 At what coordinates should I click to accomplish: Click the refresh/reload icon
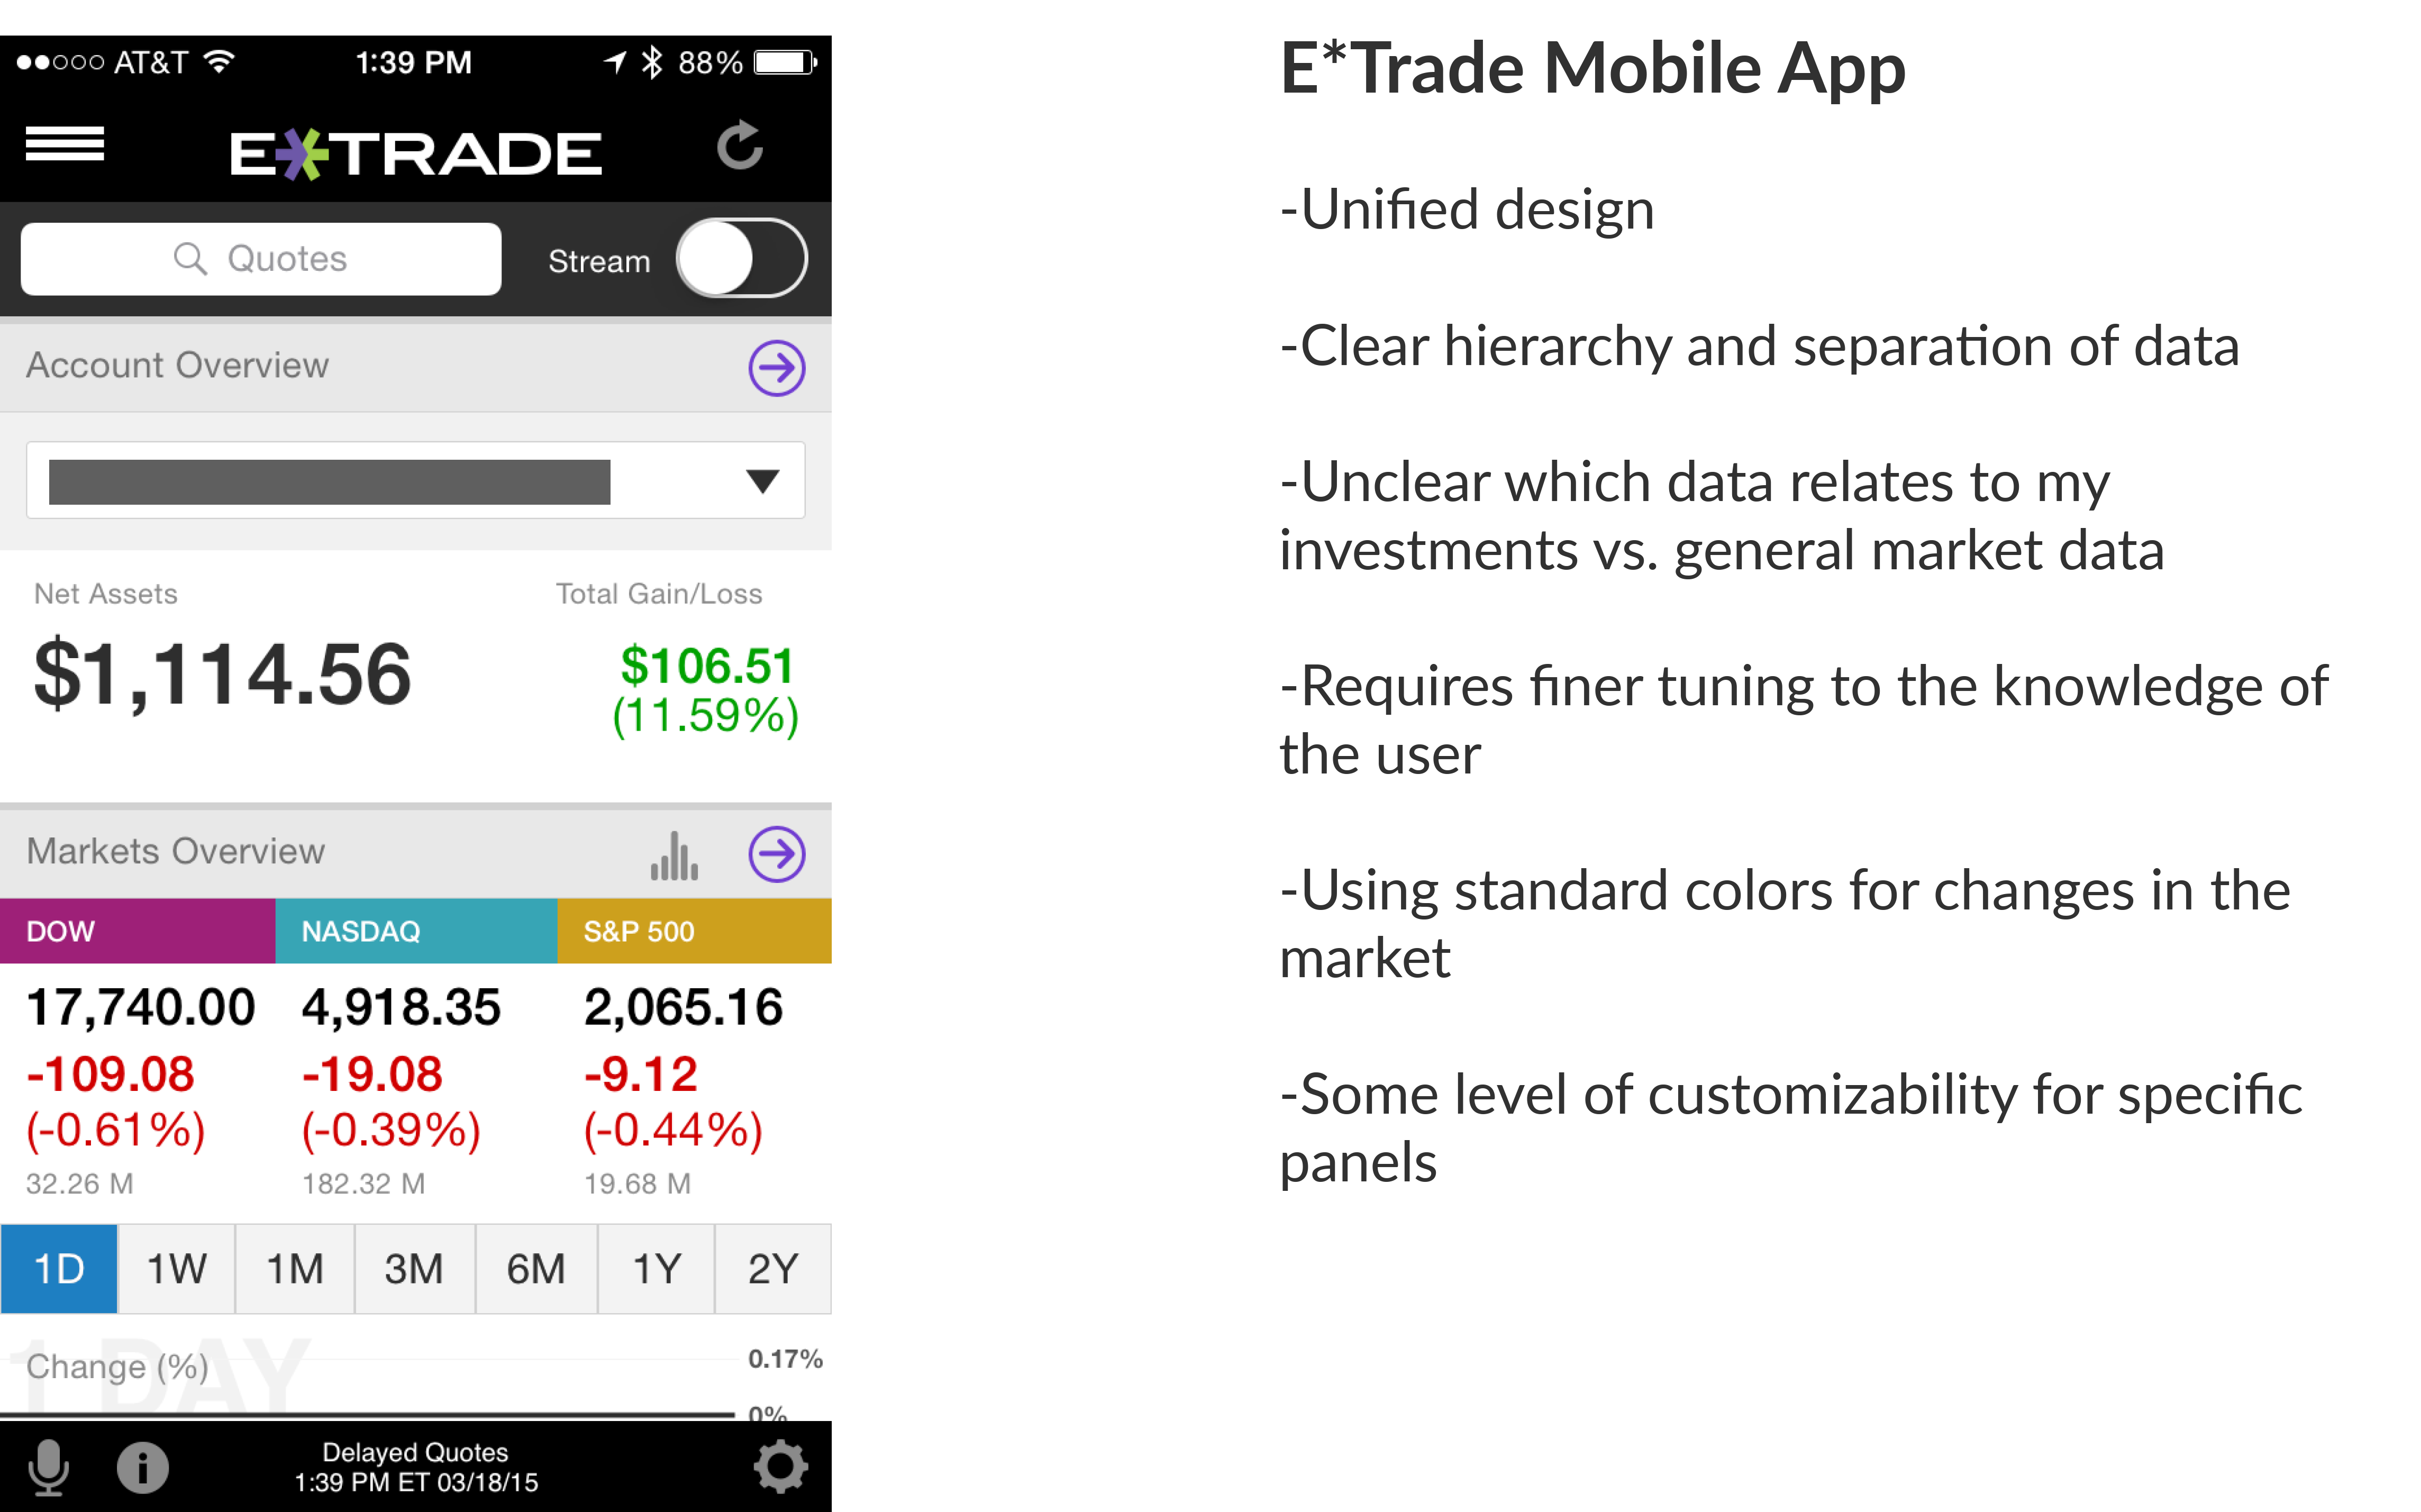tap(739, 147)
